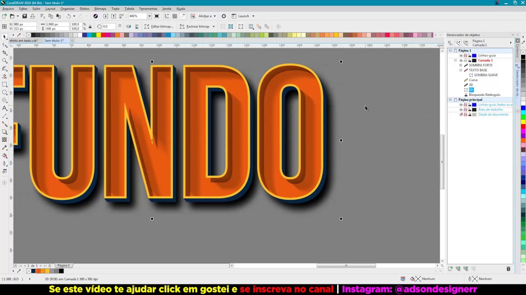Click the Print icon in toolbar
Image resolution: width=526 pixels, height=295 pixels.
32,16
